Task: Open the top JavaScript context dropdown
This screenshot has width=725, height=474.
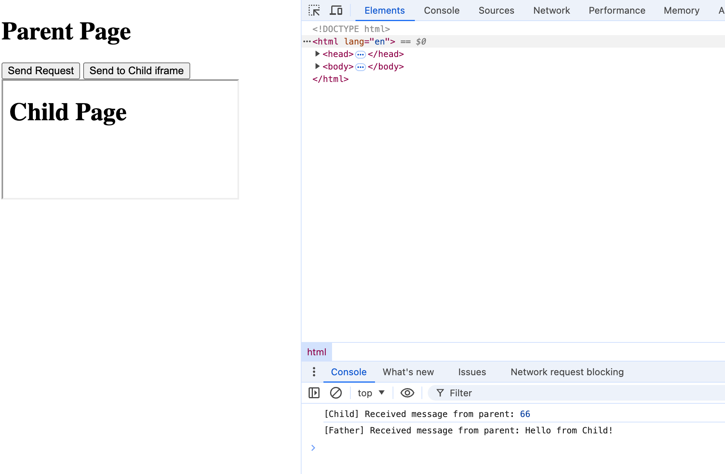Action: tap(371, 393)
